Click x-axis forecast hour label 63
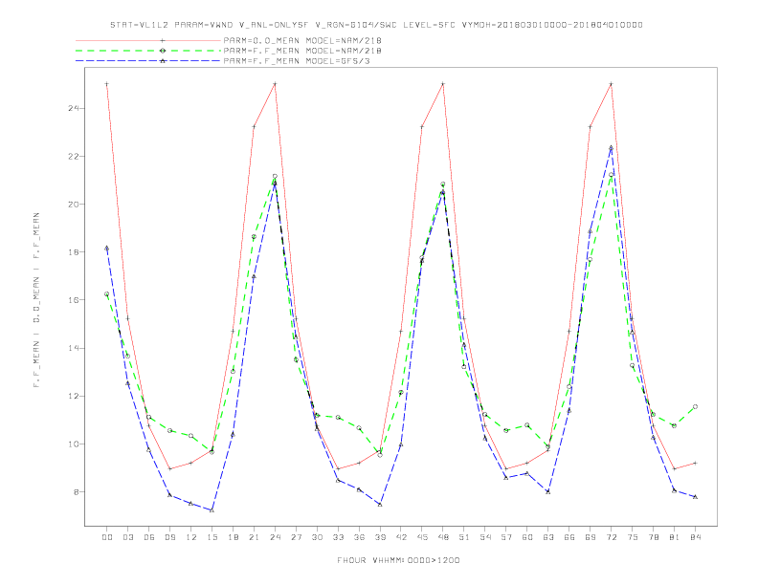The image size is (758, 585). click(548, 537)
